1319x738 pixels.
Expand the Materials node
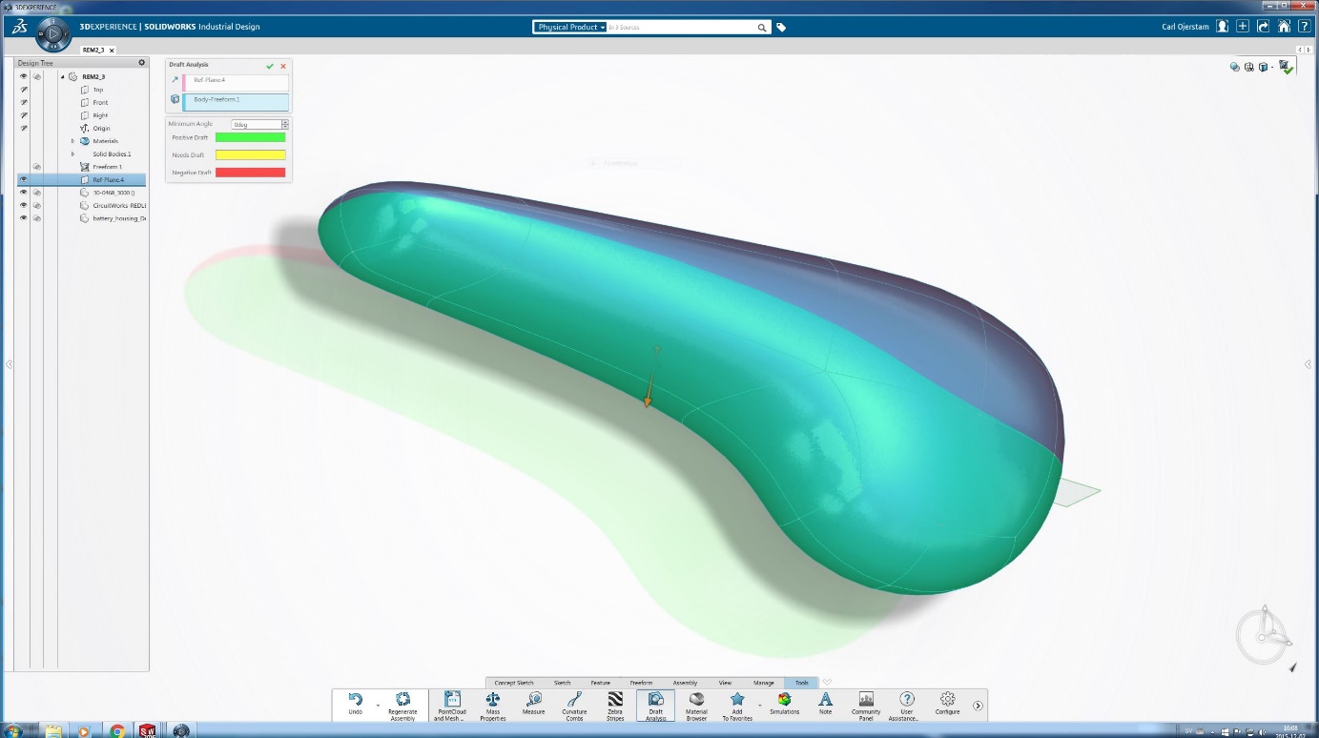(72, 140)
